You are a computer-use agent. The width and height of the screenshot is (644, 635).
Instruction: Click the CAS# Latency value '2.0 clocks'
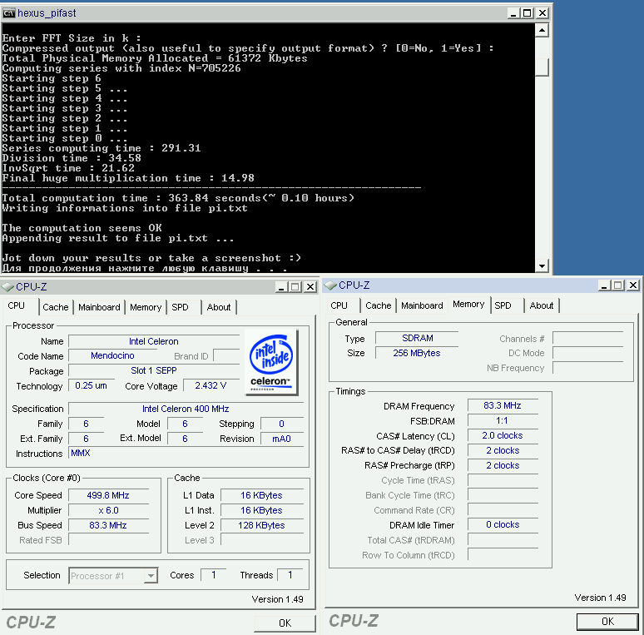click(x=503, y=436)
